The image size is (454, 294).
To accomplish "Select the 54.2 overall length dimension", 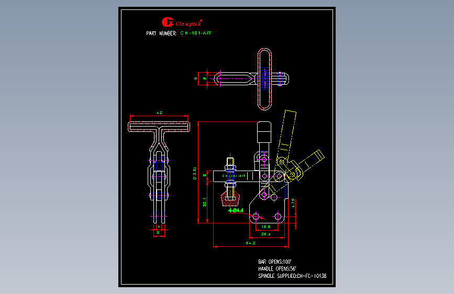I will pyautogui.click(x=250, y=243).
